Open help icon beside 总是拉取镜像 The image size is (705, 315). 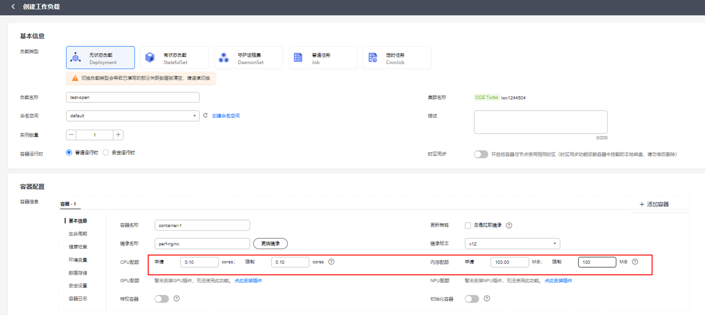pos(509,225)
